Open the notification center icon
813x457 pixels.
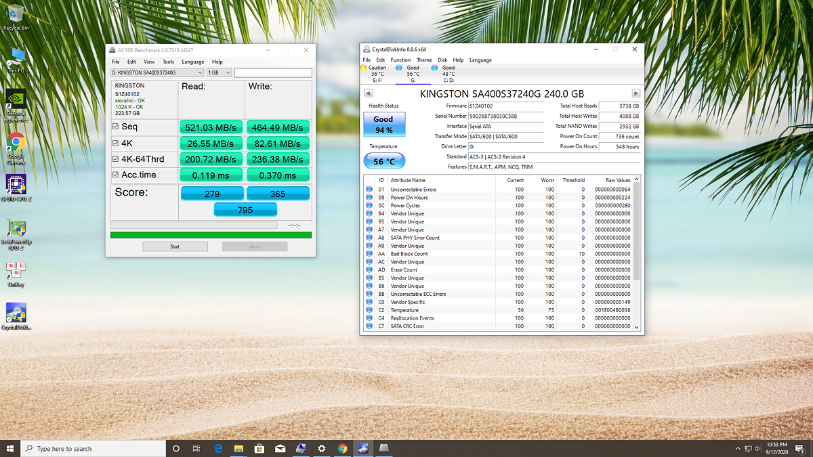[801, 448]
